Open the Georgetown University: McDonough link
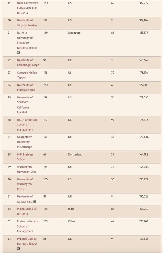The image size is (163, 253). (x=24, y=142)
